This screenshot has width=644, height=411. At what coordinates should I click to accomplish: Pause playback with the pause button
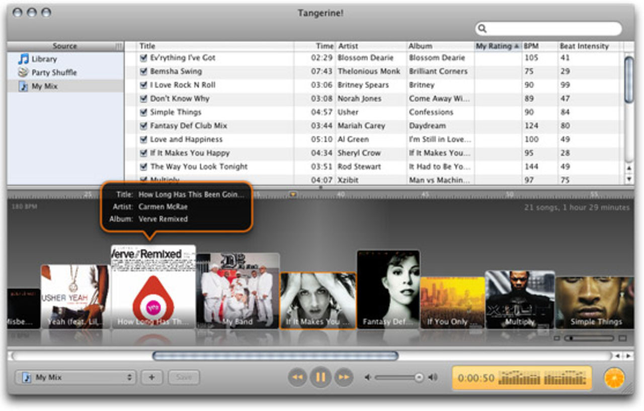[x=321, y=378]
